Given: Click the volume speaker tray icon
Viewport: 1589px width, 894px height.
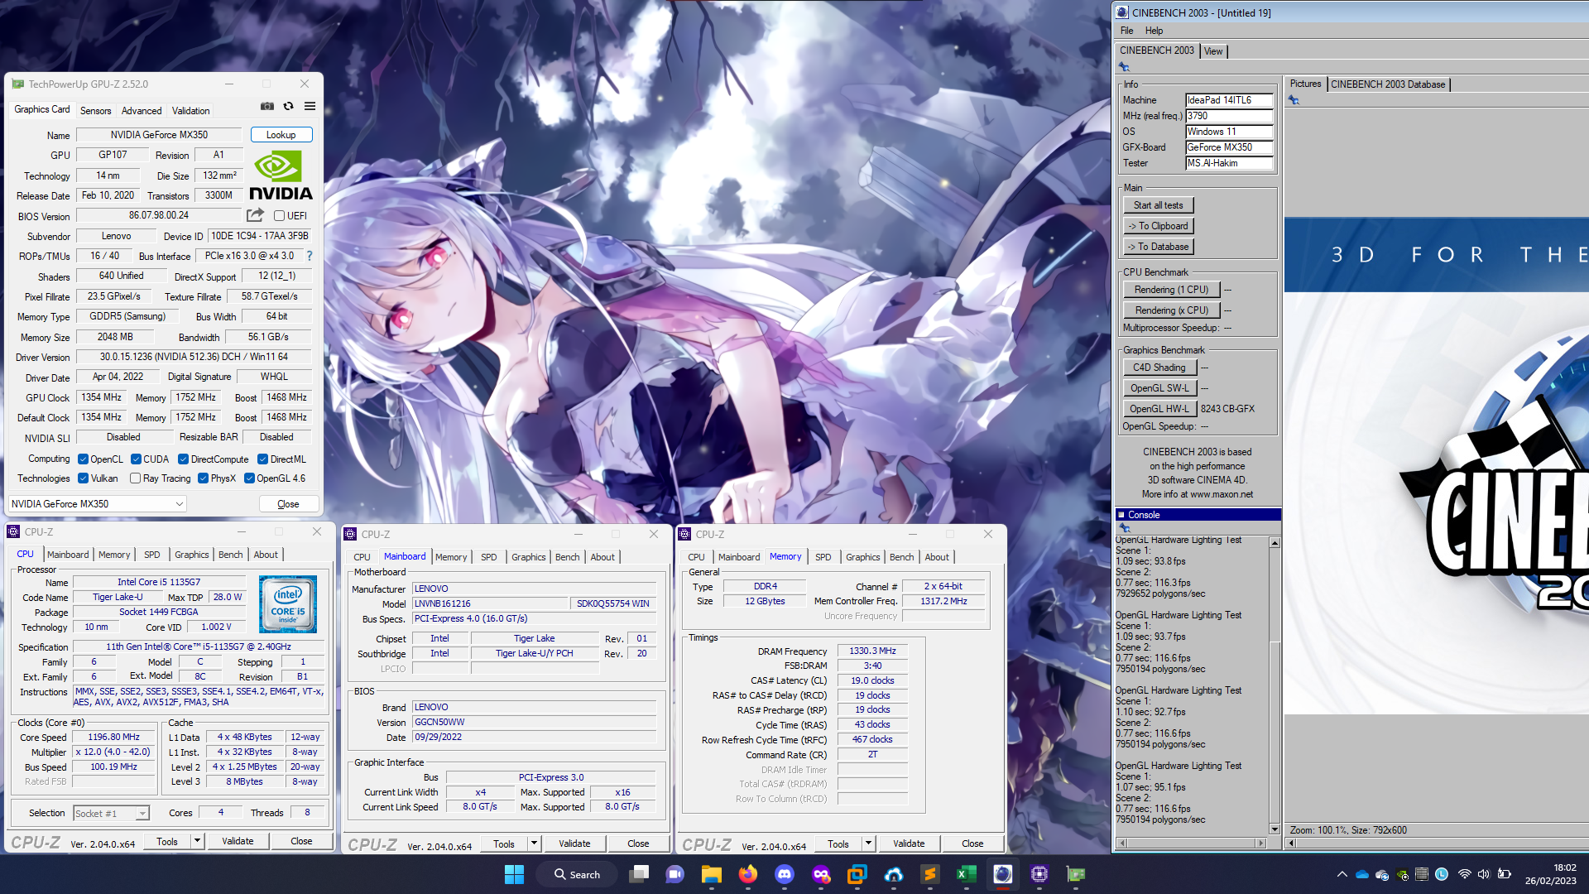Looking at the screenshot, I should 1484,874.
